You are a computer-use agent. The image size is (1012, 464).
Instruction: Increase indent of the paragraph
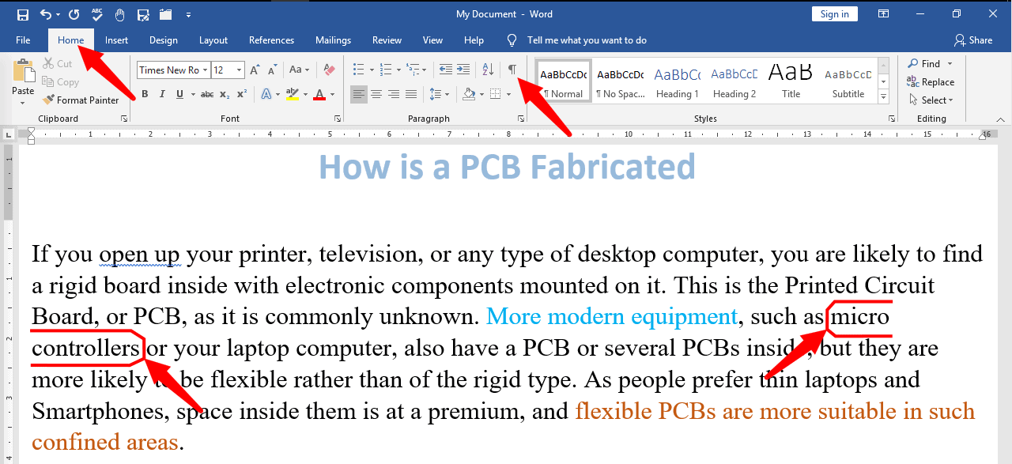[463, 70]
